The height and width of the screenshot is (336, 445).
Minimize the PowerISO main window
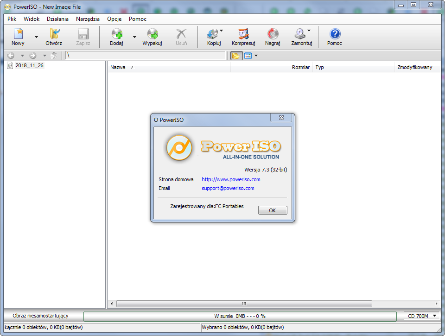click(x=400, y=5)
